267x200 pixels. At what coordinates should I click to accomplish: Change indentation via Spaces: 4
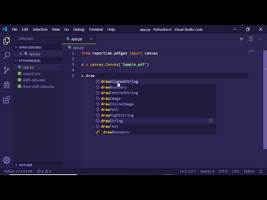pos(207,171)
